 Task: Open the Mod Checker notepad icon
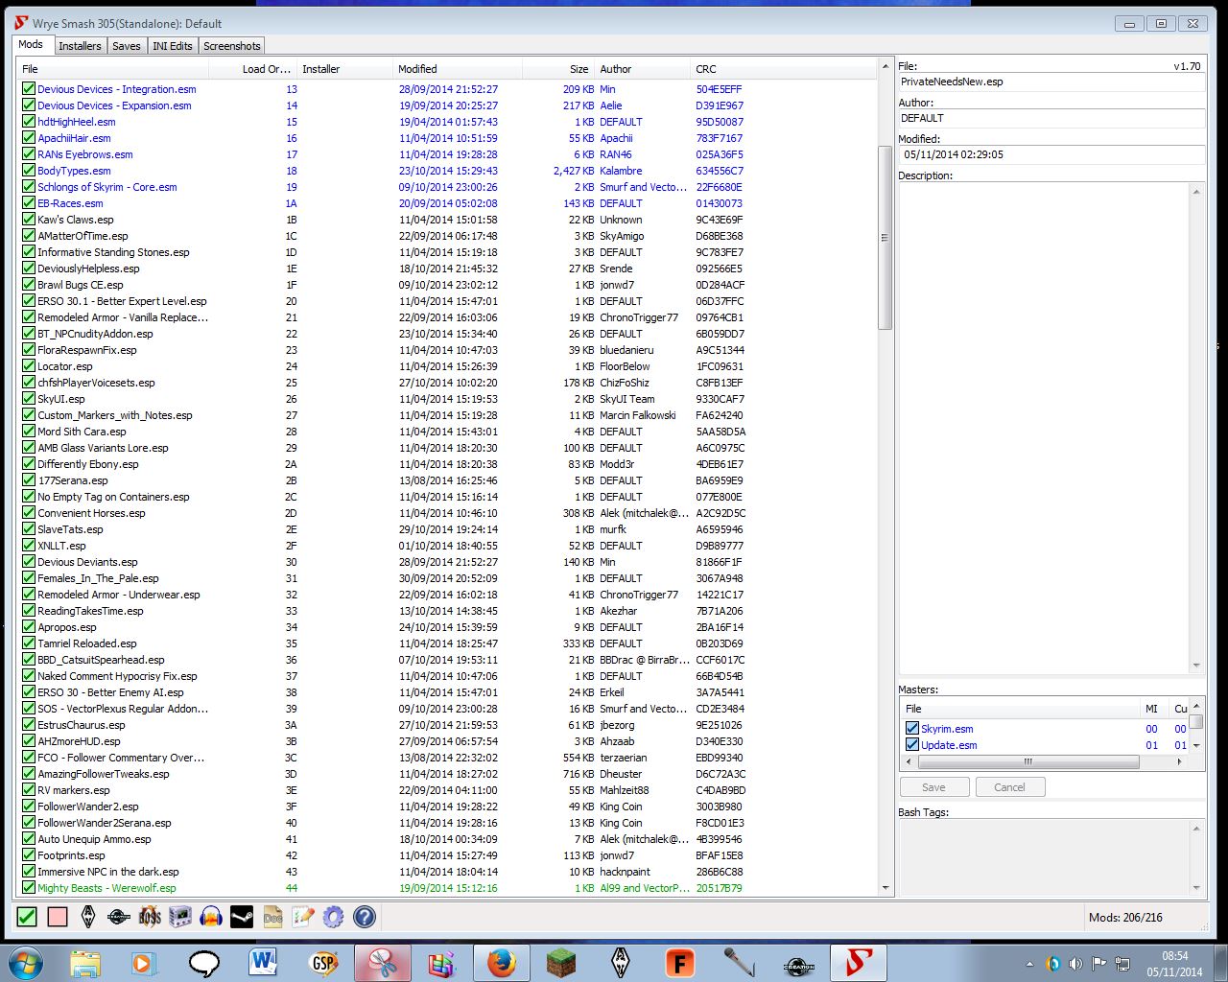point(303,917)
